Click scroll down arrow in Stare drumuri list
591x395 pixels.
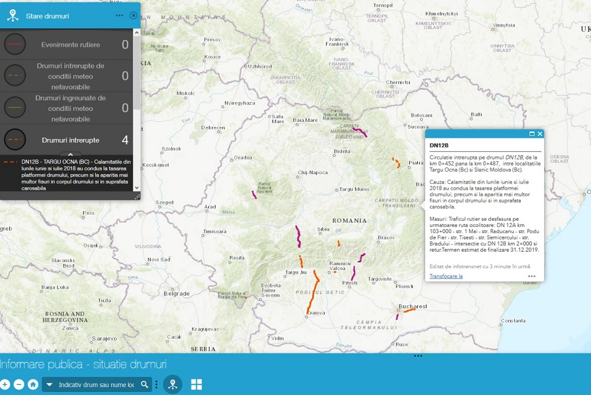tap(137, 188)
